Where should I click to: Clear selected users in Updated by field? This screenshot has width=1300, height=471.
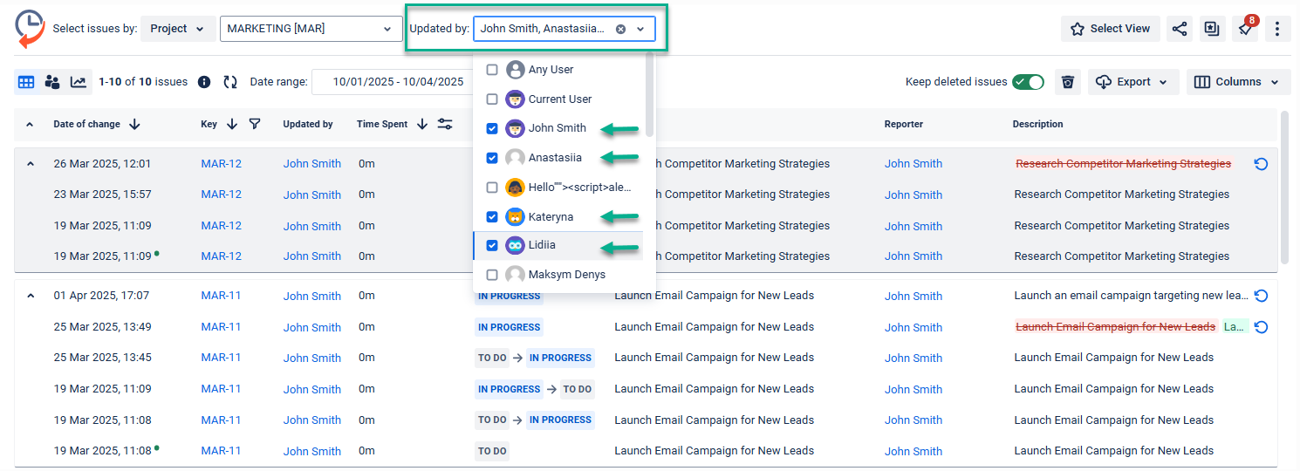pyautogui.click(x=620, y=29)
